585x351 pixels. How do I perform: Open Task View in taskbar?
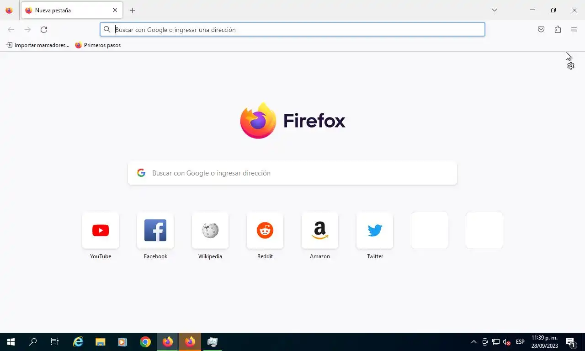[x=55, y=342]
